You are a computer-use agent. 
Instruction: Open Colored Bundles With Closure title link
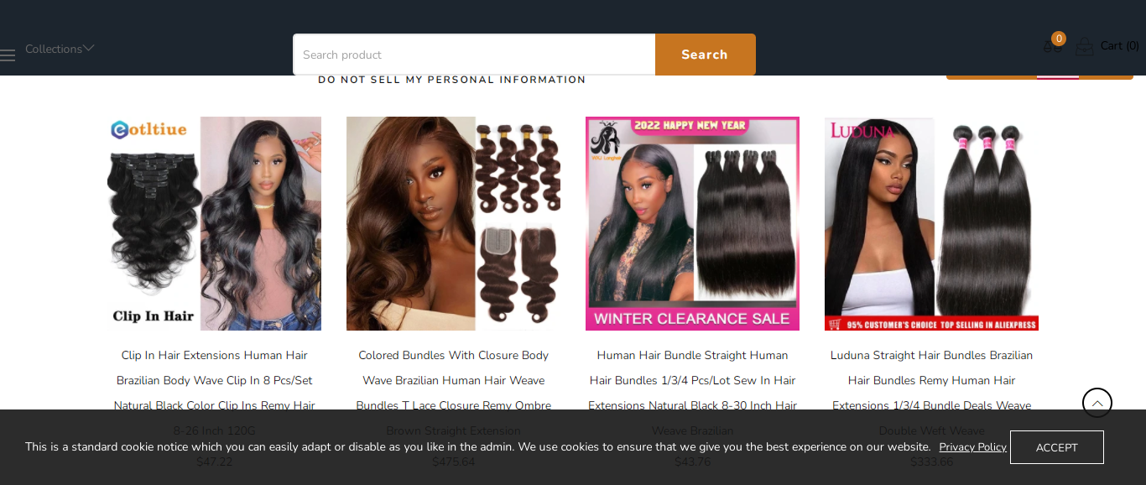[x=453, y=393]
